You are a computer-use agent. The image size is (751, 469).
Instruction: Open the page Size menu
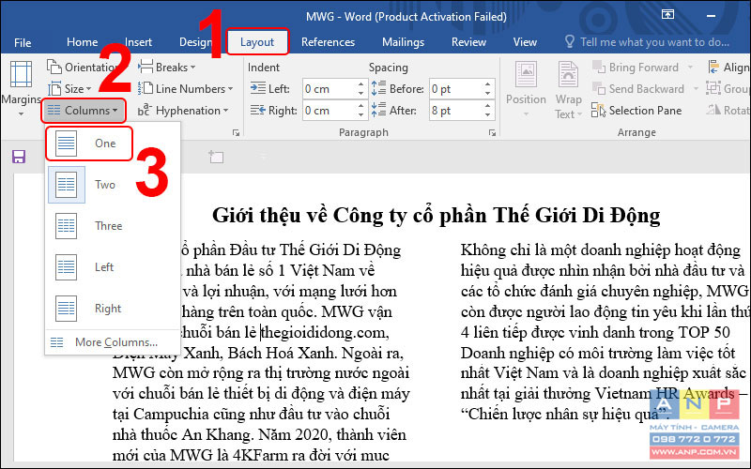[69, 89]
